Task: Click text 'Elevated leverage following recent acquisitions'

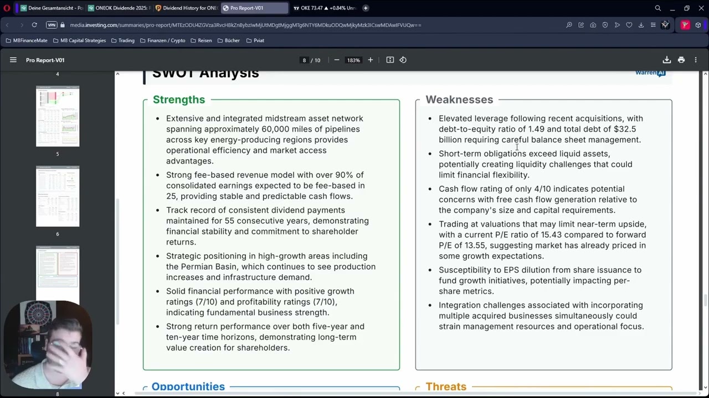Action: (x=531, y=118)
